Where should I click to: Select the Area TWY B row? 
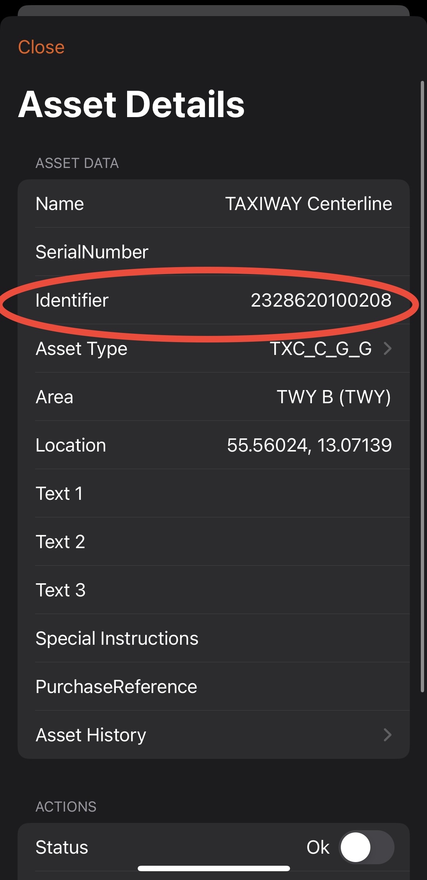[x=214, y=397]
